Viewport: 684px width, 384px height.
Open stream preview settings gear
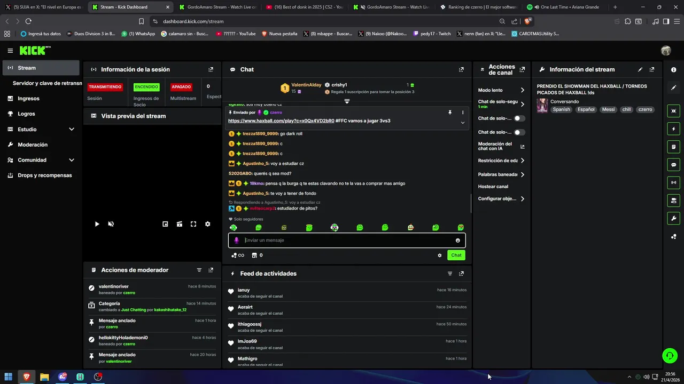pyautogui.click(x=208, y=224)
